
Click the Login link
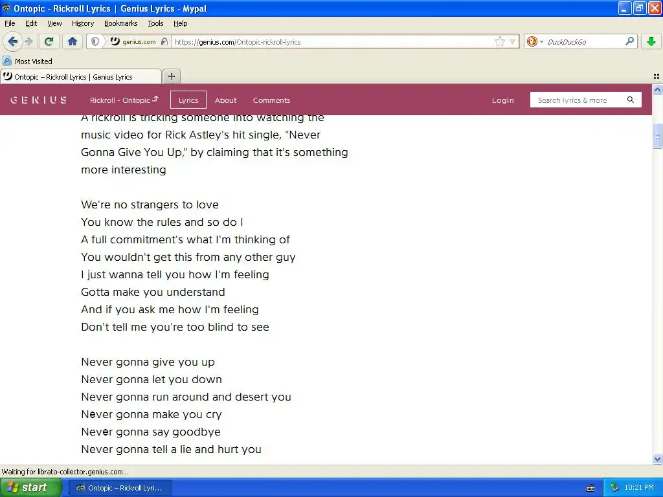502,100
